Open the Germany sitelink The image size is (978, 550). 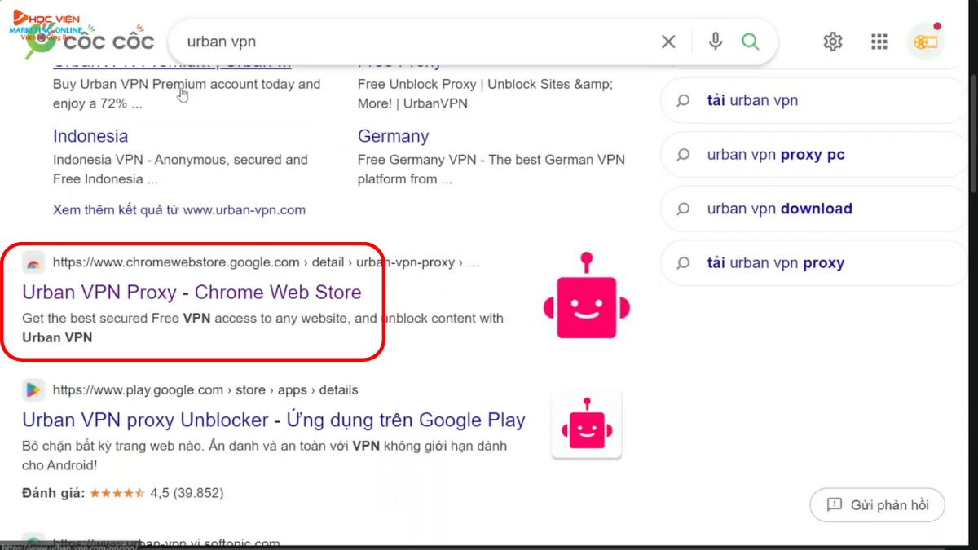point(393,136)
